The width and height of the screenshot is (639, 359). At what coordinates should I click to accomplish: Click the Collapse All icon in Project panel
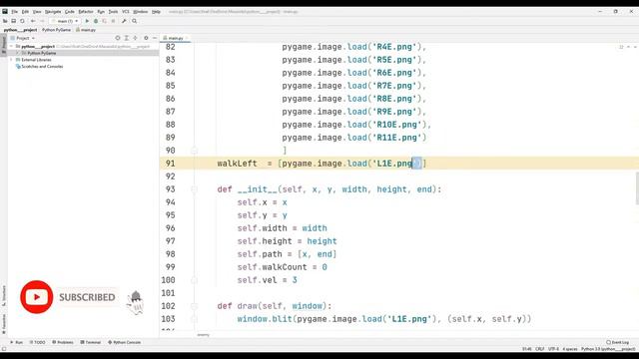pyautogui.click(x=135, y=38)
